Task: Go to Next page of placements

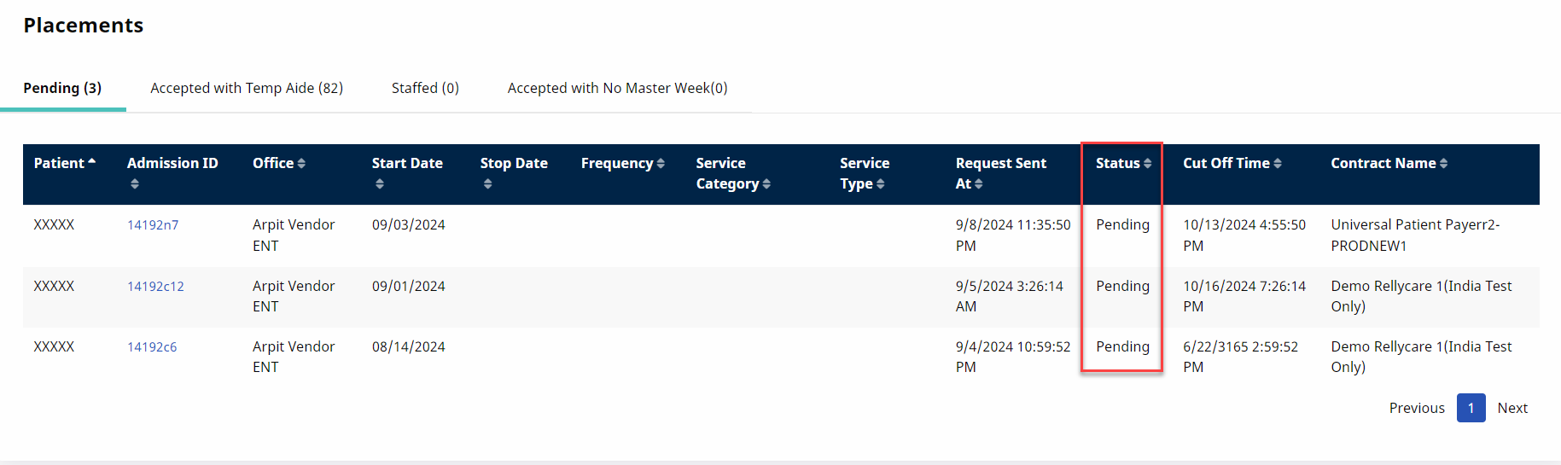Action: (1511, 408)
